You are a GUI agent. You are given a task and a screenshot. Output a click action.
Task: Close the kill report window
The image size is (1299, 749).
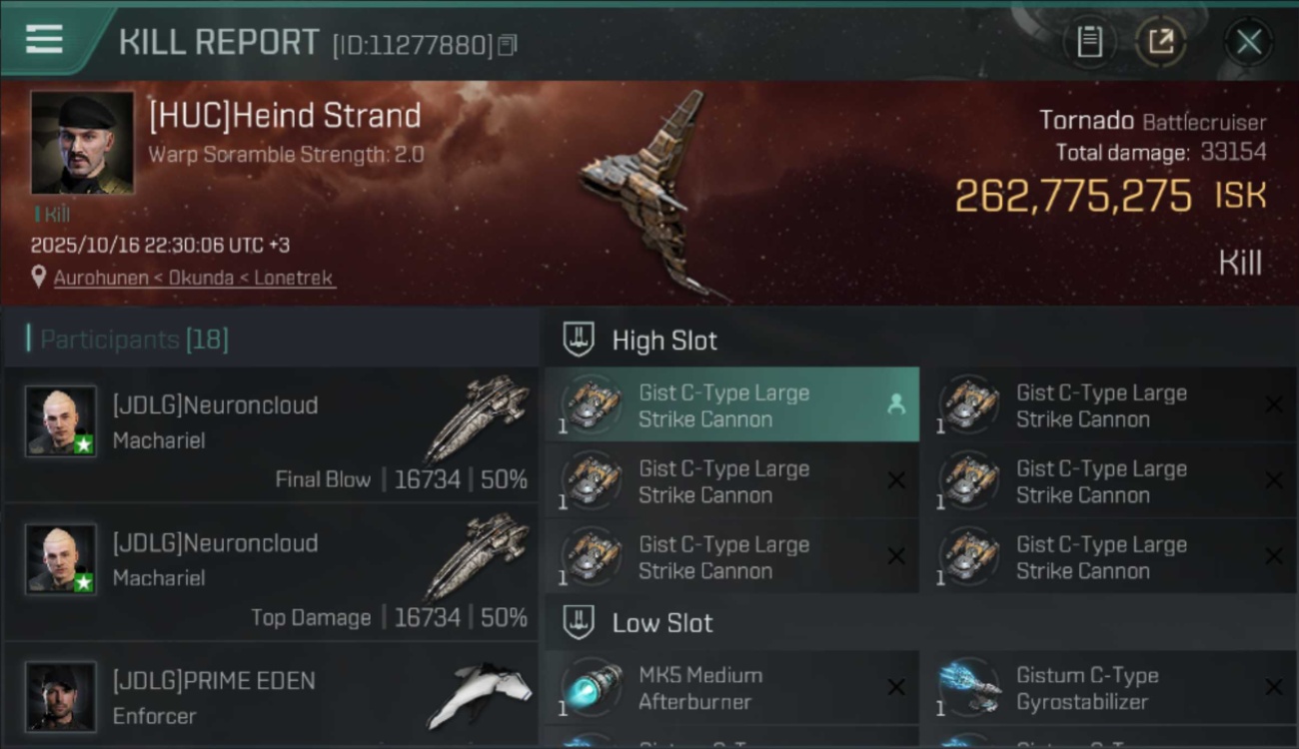1248,42
